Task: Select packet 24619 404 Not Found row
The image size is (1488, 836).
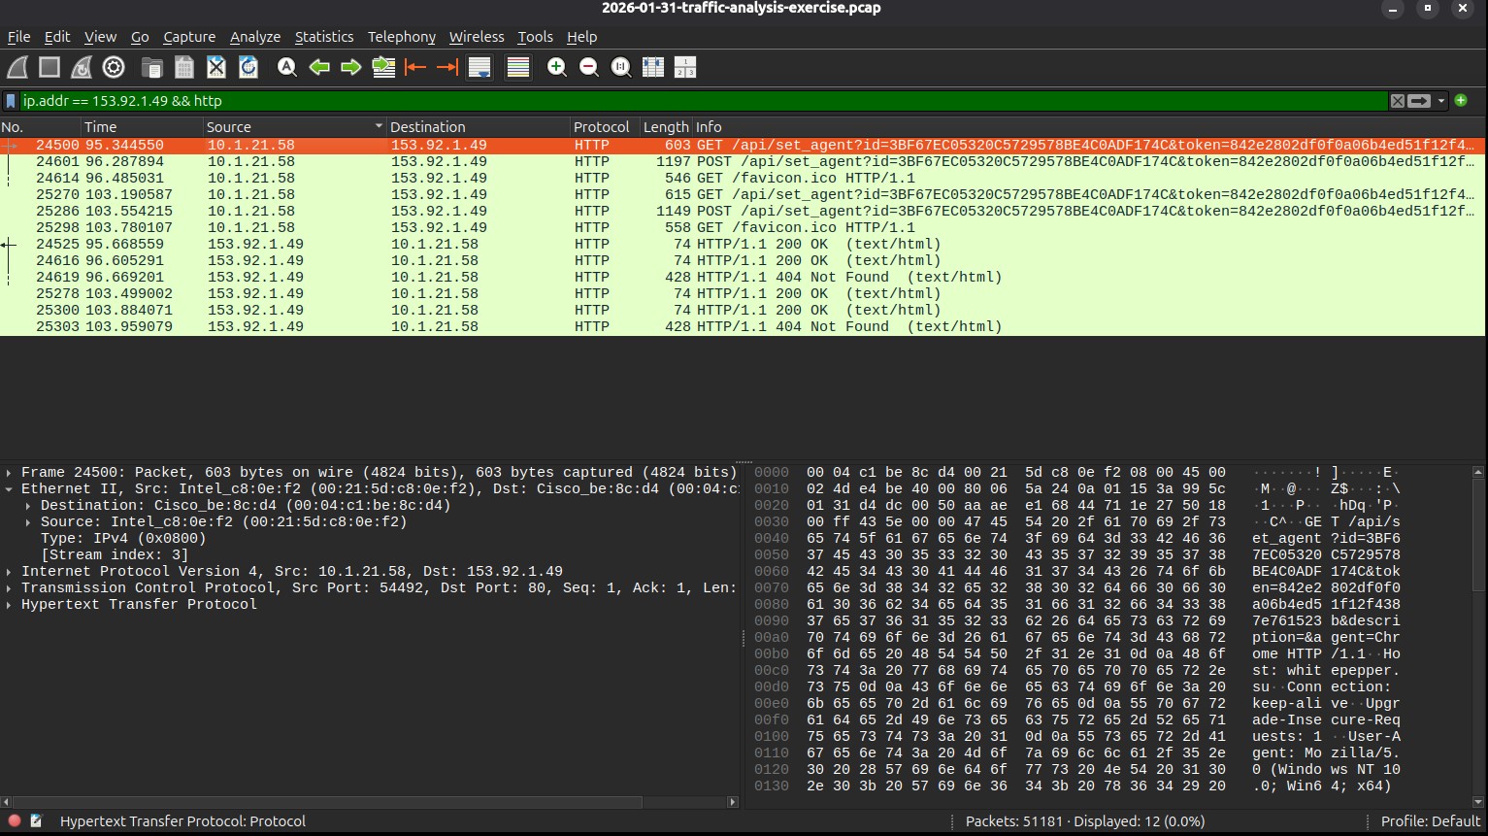Action: (x=743, y=278)
